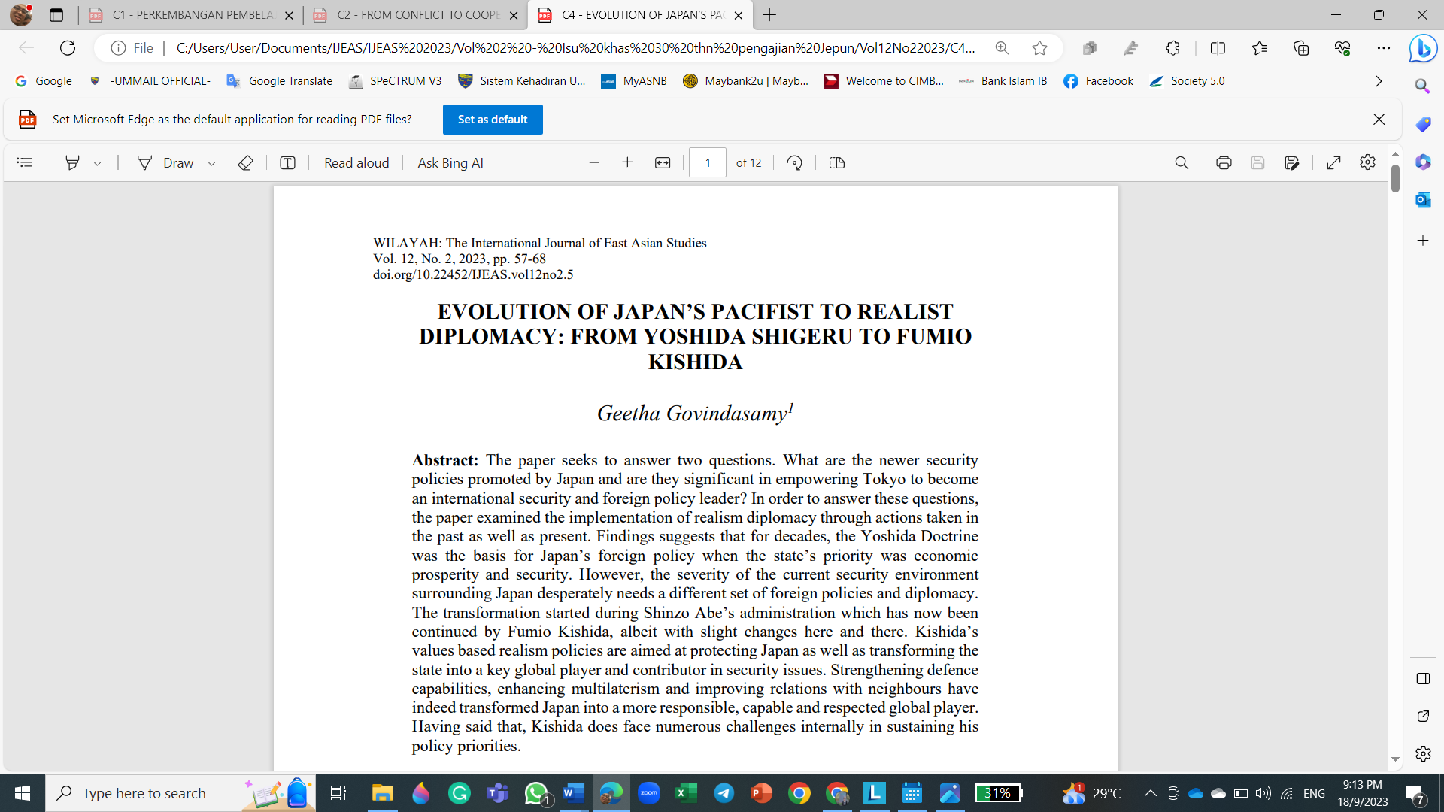
Task: Open Ask Bing AI
Action: (450, 162)
